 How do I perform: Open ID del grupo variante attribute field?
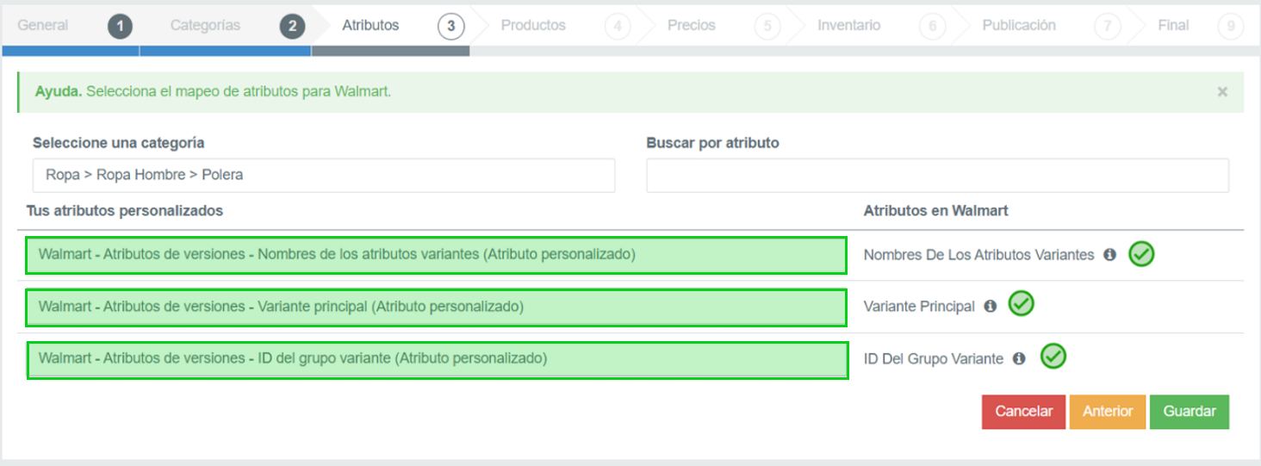[437, 360]
